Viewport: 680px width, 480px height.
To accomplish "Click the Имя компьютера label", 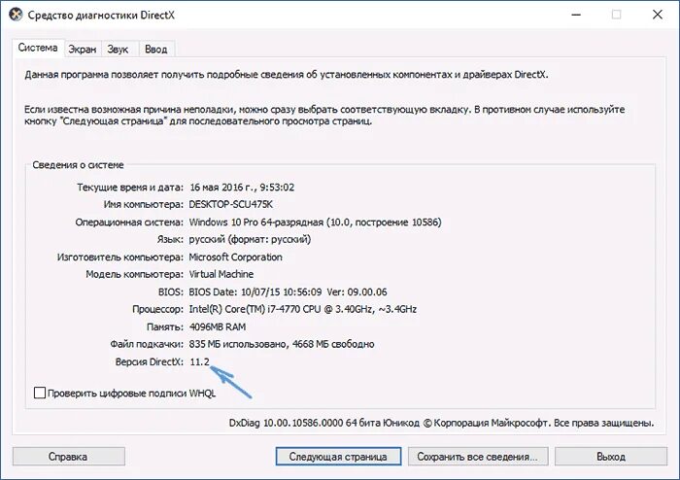I will click(x=144, y=204).
